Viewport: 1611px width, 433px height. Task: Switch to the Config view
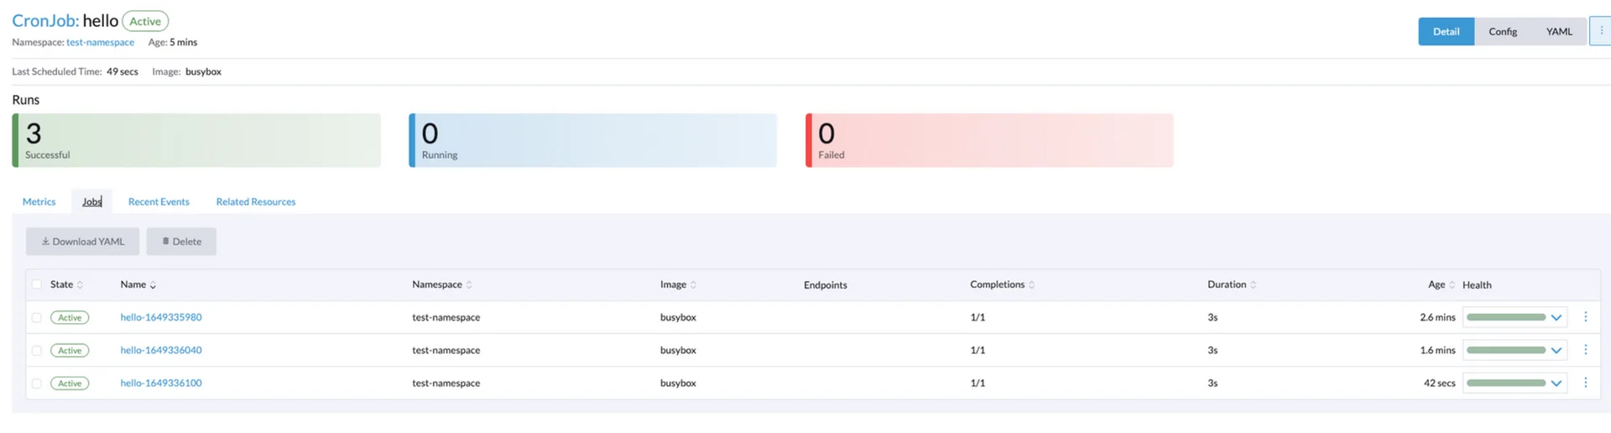(1502, 31)
